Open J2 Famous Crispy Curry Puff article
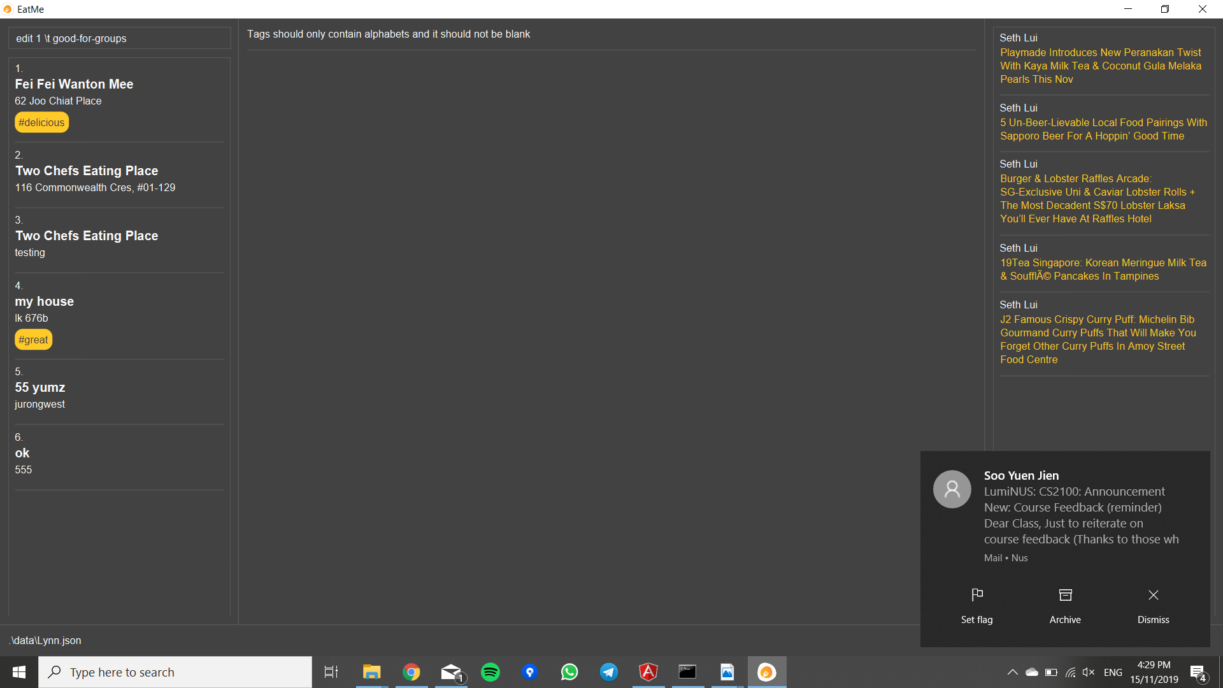Viewport: 1223px width, 688px height. point(1098,340)
